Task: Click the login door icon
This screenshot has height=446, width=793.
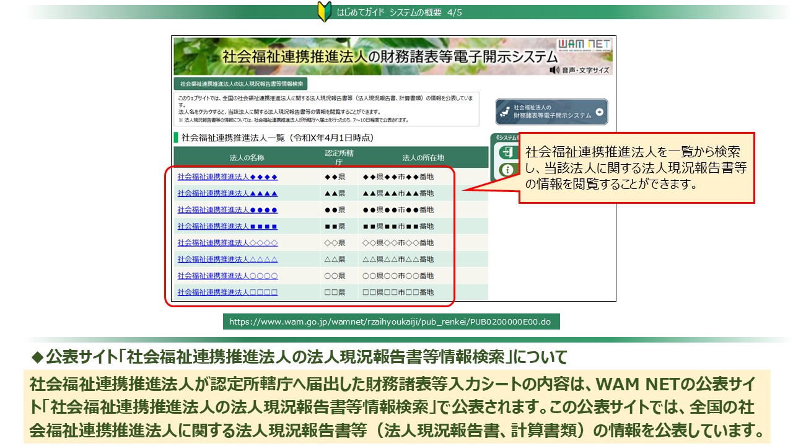Action: (506, 152)
